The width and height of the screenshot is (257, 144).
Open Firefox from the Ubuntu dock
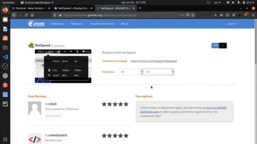[5, 10]
